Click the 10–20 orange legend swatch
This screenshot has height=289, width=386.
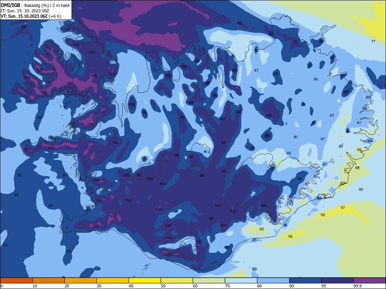click(49, 281)
